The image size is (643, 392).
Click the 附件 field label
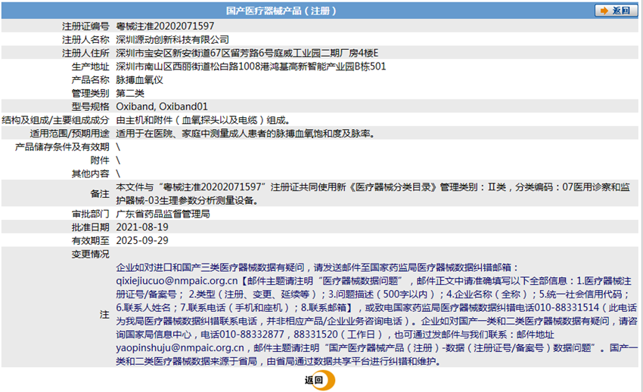(100, 160)
